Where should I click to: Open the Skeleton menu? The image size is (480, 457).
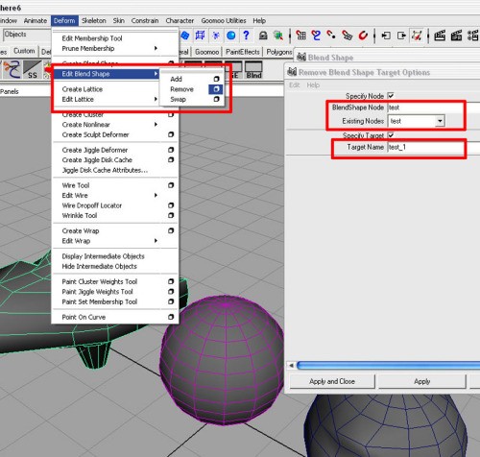pyautogui.click(x=94, y=20)
